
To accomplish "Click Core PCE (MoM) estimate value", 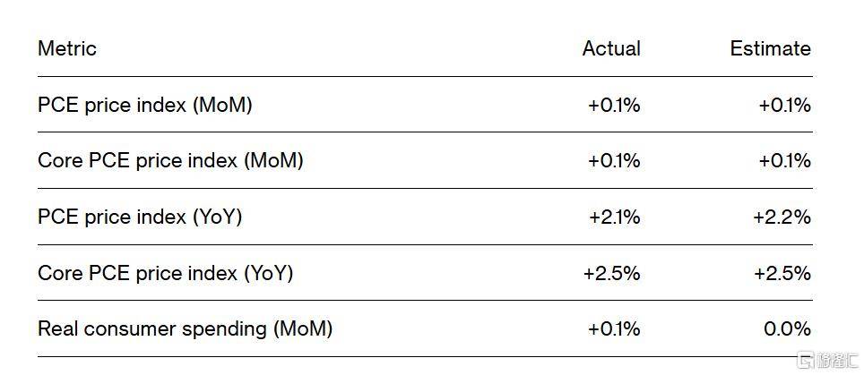I will click(x=784, y=160).
